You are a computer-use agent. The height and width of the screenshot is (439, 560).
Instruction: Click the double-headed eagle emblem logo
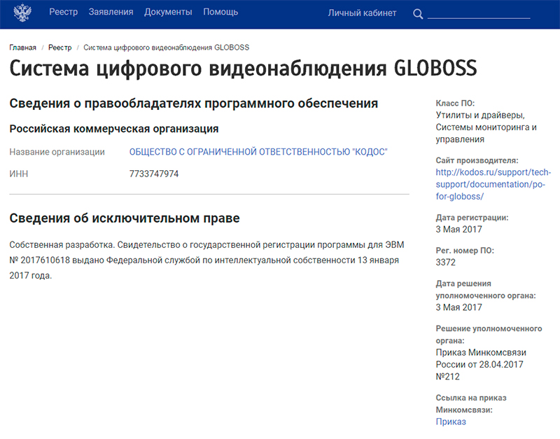coord(22,13)
